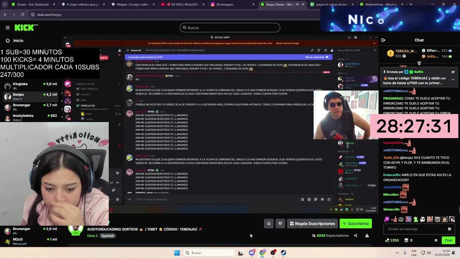Screen dimensions: 460x259
Task: Click browser back arrow
Action: pos(5,15)
